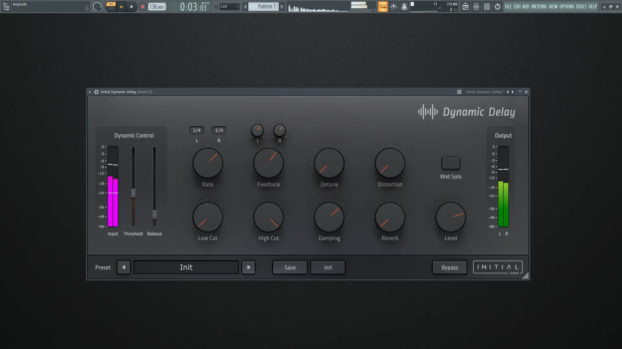Click the channel rack icon
This screenshot has height=349, width=622.
(x=487, y=6)
